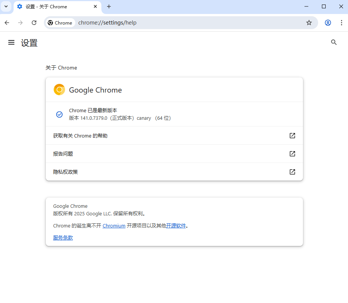Open 获取有关 Chrome 的帮助 row
The image size is (348, 303).
174,136
